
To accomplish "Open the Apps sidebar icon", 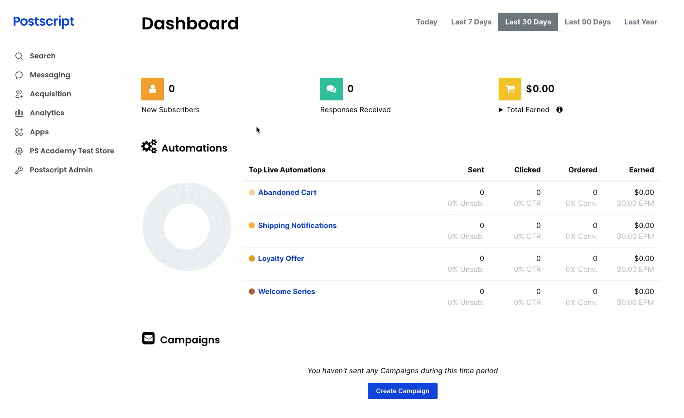I will click(19, 132).
